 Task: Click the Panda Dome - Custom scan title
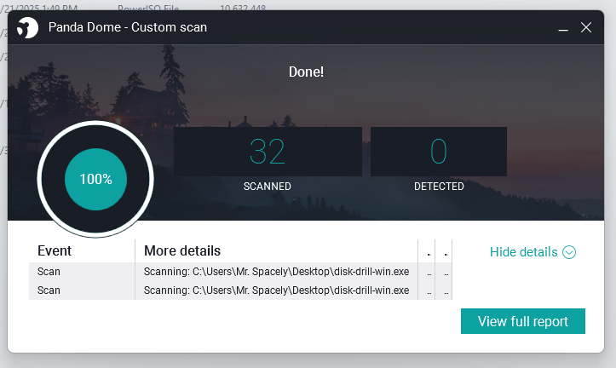(x=128, y=27)
